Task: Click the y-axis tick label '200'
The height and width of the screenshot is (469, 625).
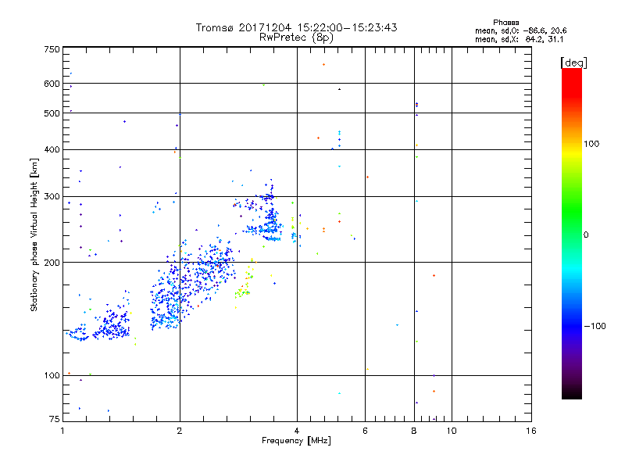Action: [52, 263]
